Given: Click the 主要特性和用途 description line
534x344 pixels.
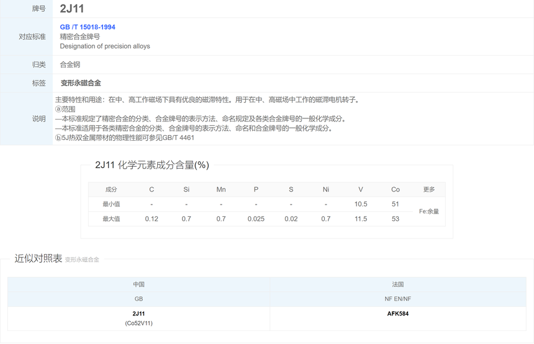Looking at the screenshot, I should click(208, 100).
